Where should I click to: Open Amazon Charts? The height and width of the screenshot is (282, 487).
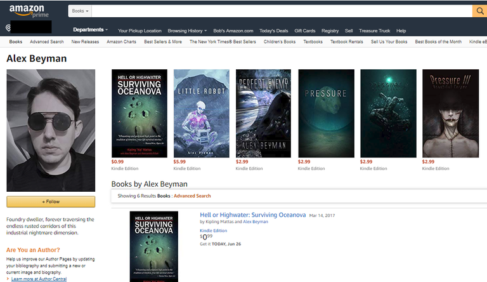click(121, 42)
